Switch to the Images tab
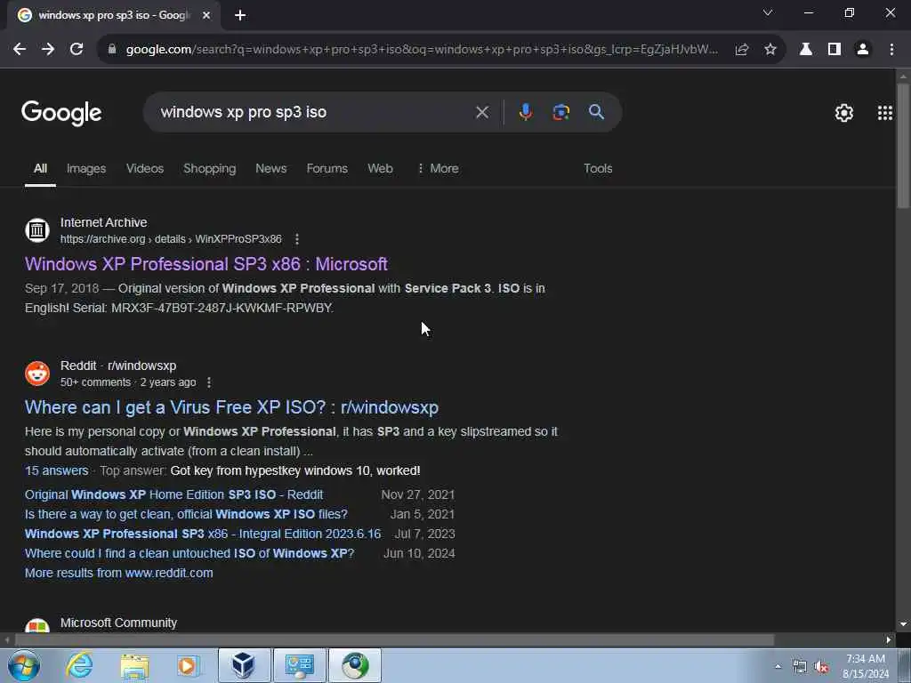The height and width of the screenshot is (683, 911). point(86,168)
